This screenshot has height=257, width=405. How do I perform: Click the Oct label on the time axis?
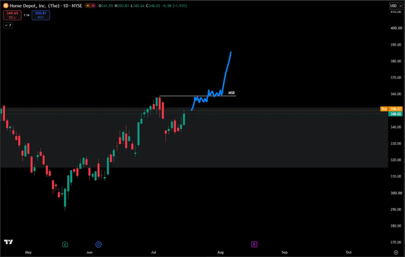click(x=349, y=252)
